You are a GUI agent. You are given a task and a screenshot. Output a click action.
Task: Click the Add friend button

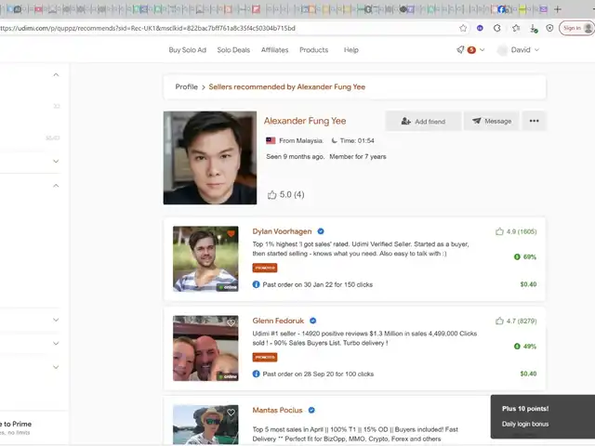[x=423, y=121]
